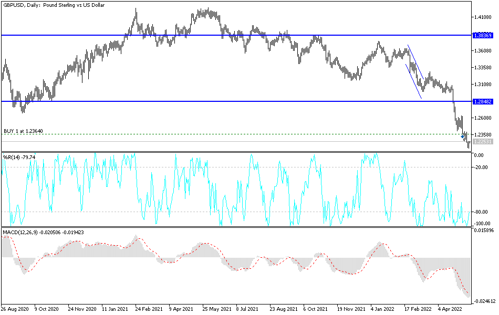Click the 0.015896 MACD scale value
Image resolution: width=499 pixels, height=315 pixels.
click(x=484, y=230)
